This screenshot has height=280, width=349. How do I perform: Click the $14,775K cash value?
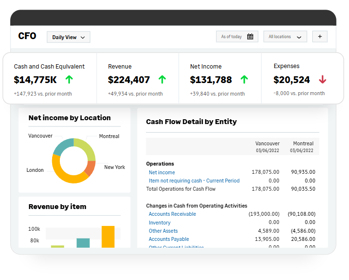[35, 80]
